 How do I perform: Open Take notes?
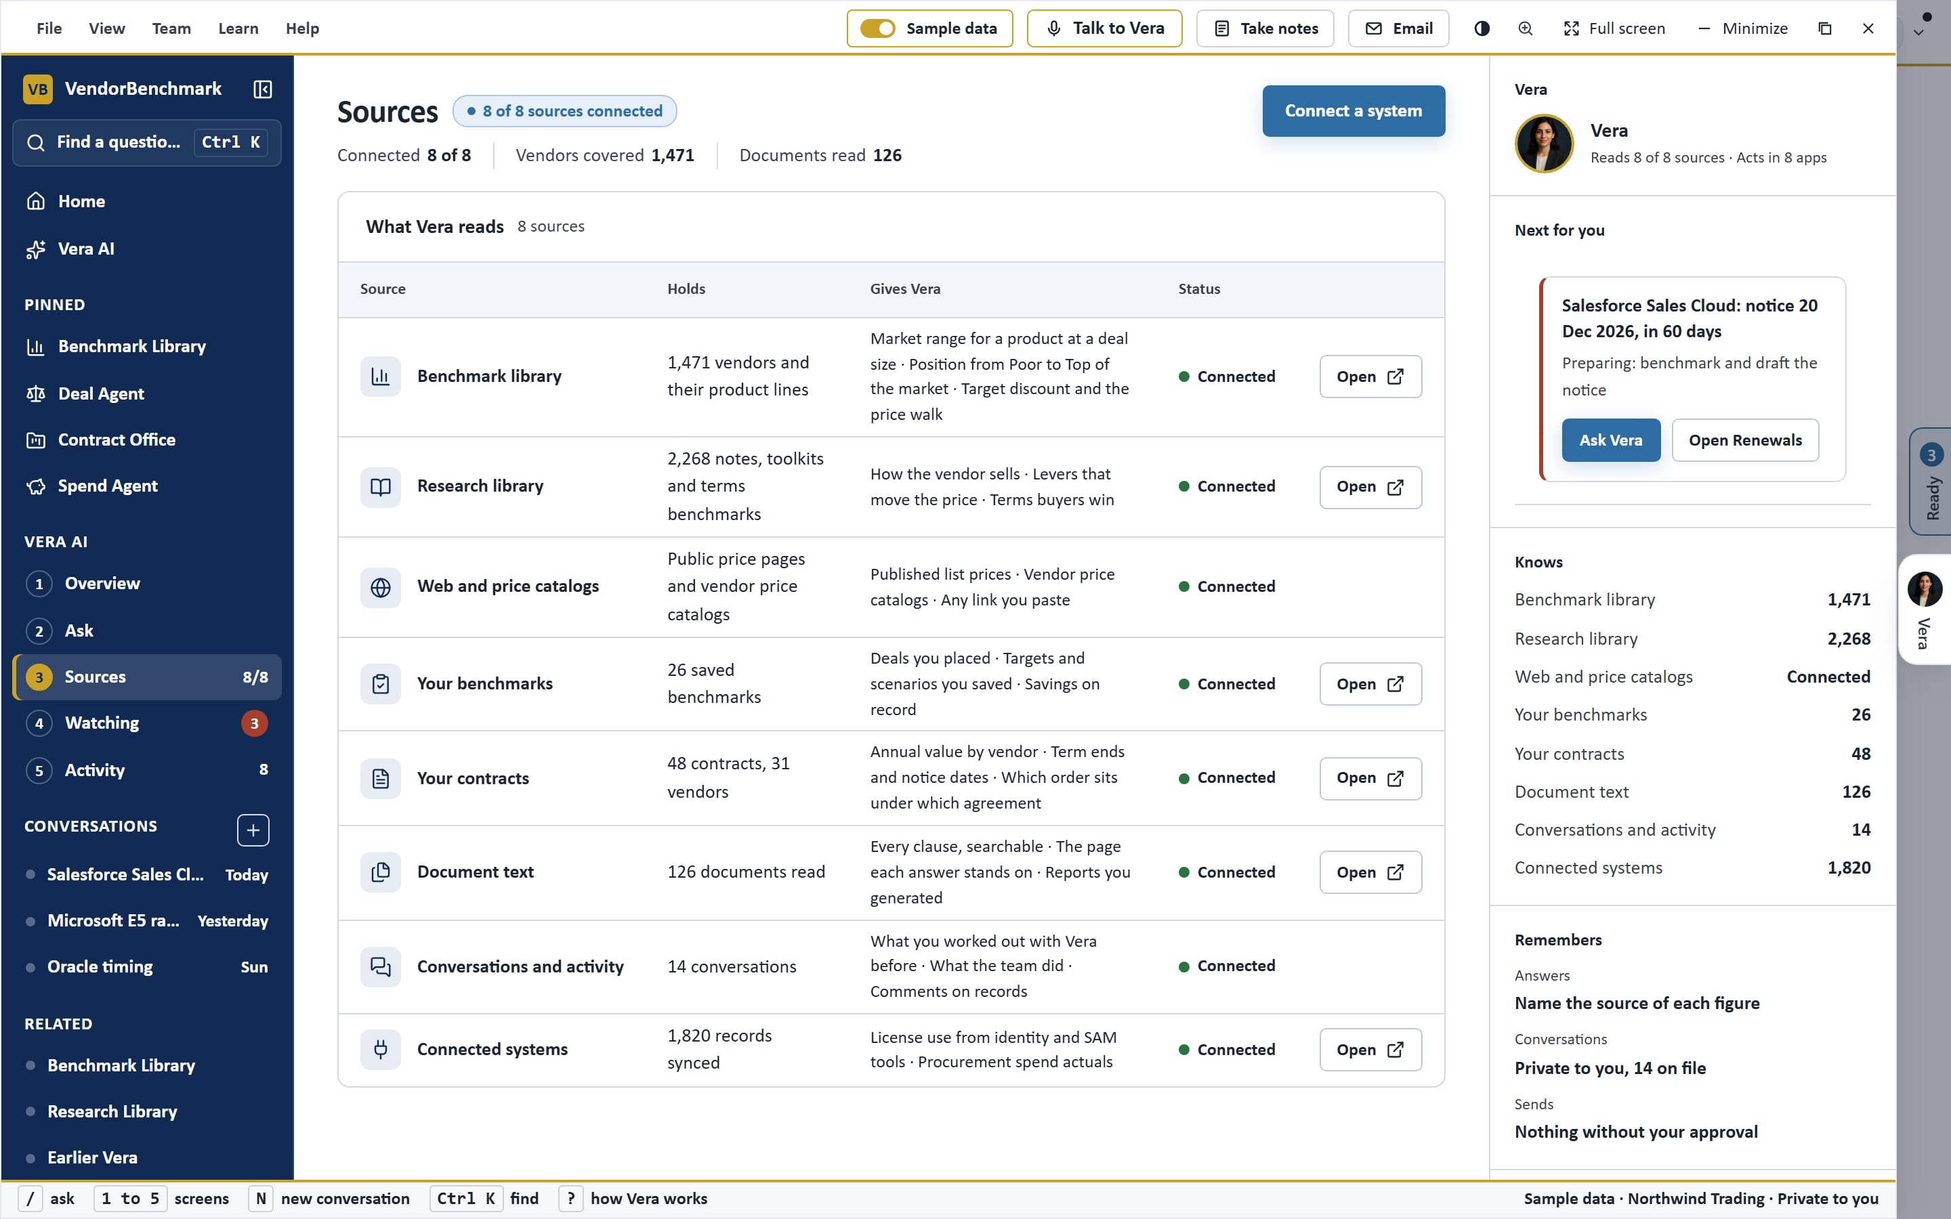(1265, 28)
